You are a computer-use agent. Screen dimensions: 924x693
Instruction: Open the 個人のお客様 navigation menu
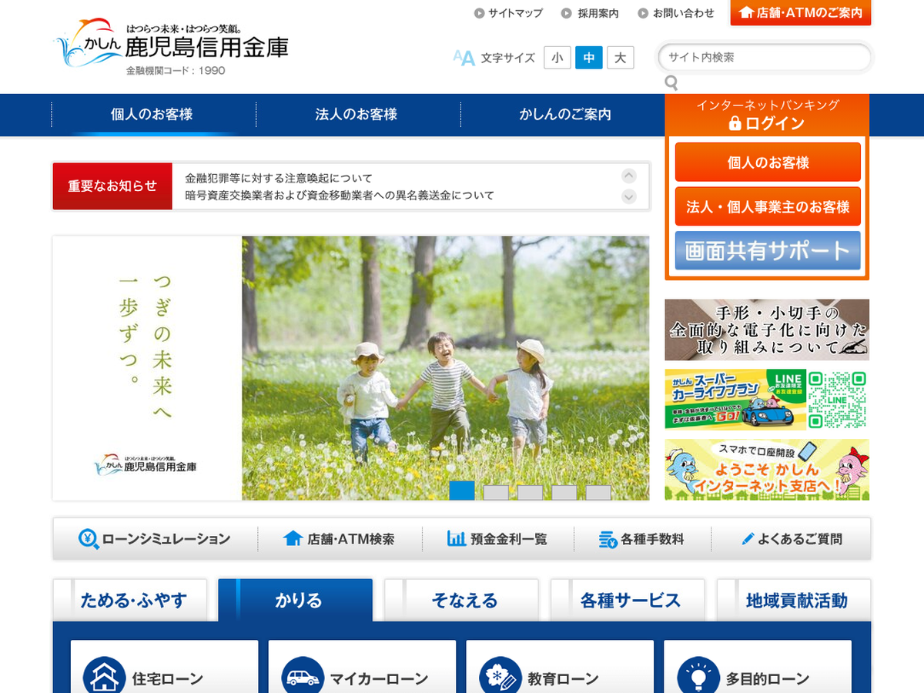click(x=152, y=115)
